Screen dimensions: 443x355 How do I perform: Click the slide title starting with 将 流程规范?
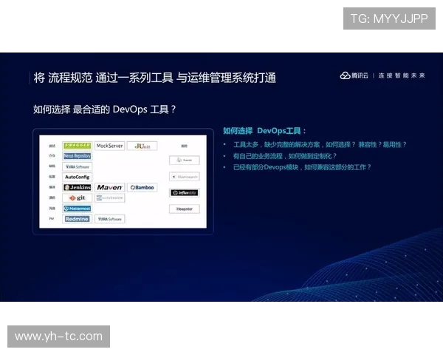click(154, 78)
